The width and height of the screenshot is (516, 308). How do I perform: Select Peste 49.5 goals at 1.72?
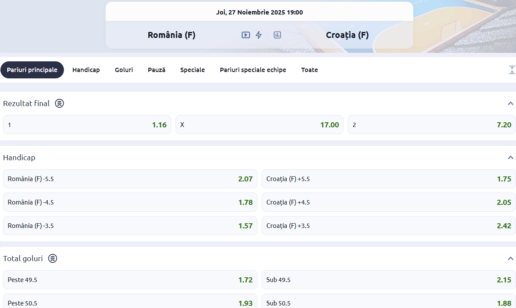click(x=130, y=280)
